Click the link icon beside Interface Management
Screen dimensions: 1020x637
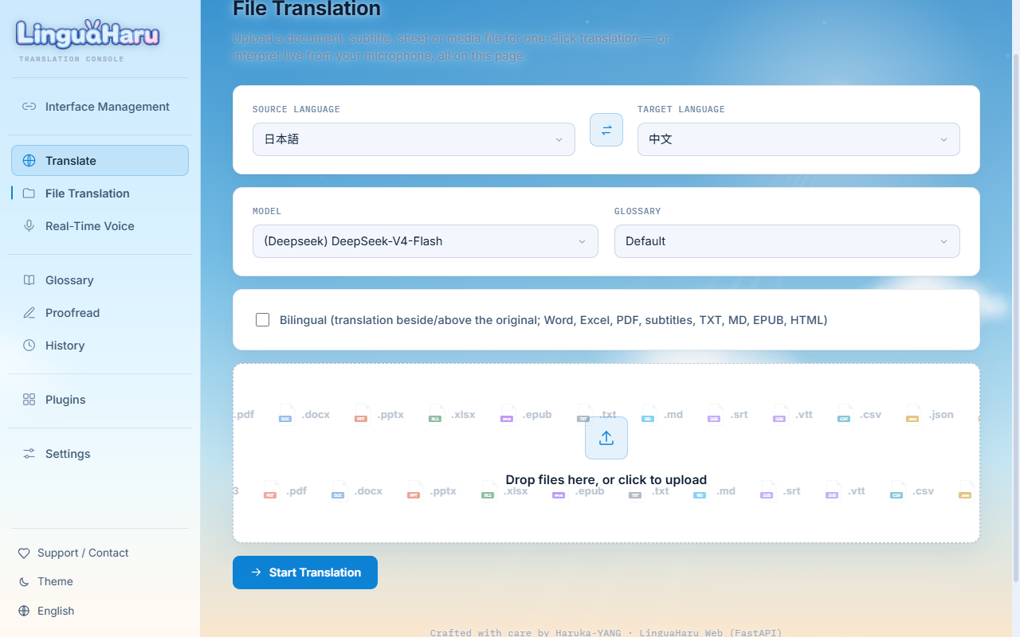[x=29, y=107]
